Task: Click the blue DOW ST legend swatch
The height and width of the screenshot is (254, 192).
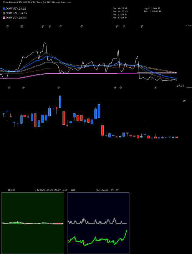Action: tap(4, 8)
